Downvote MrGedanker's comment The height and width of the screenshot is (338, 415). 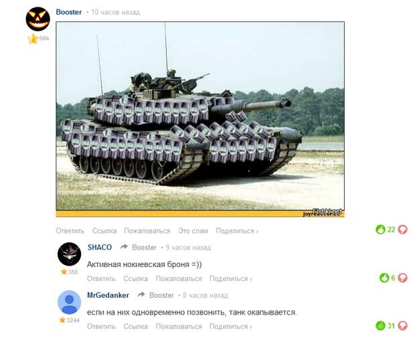402,325
